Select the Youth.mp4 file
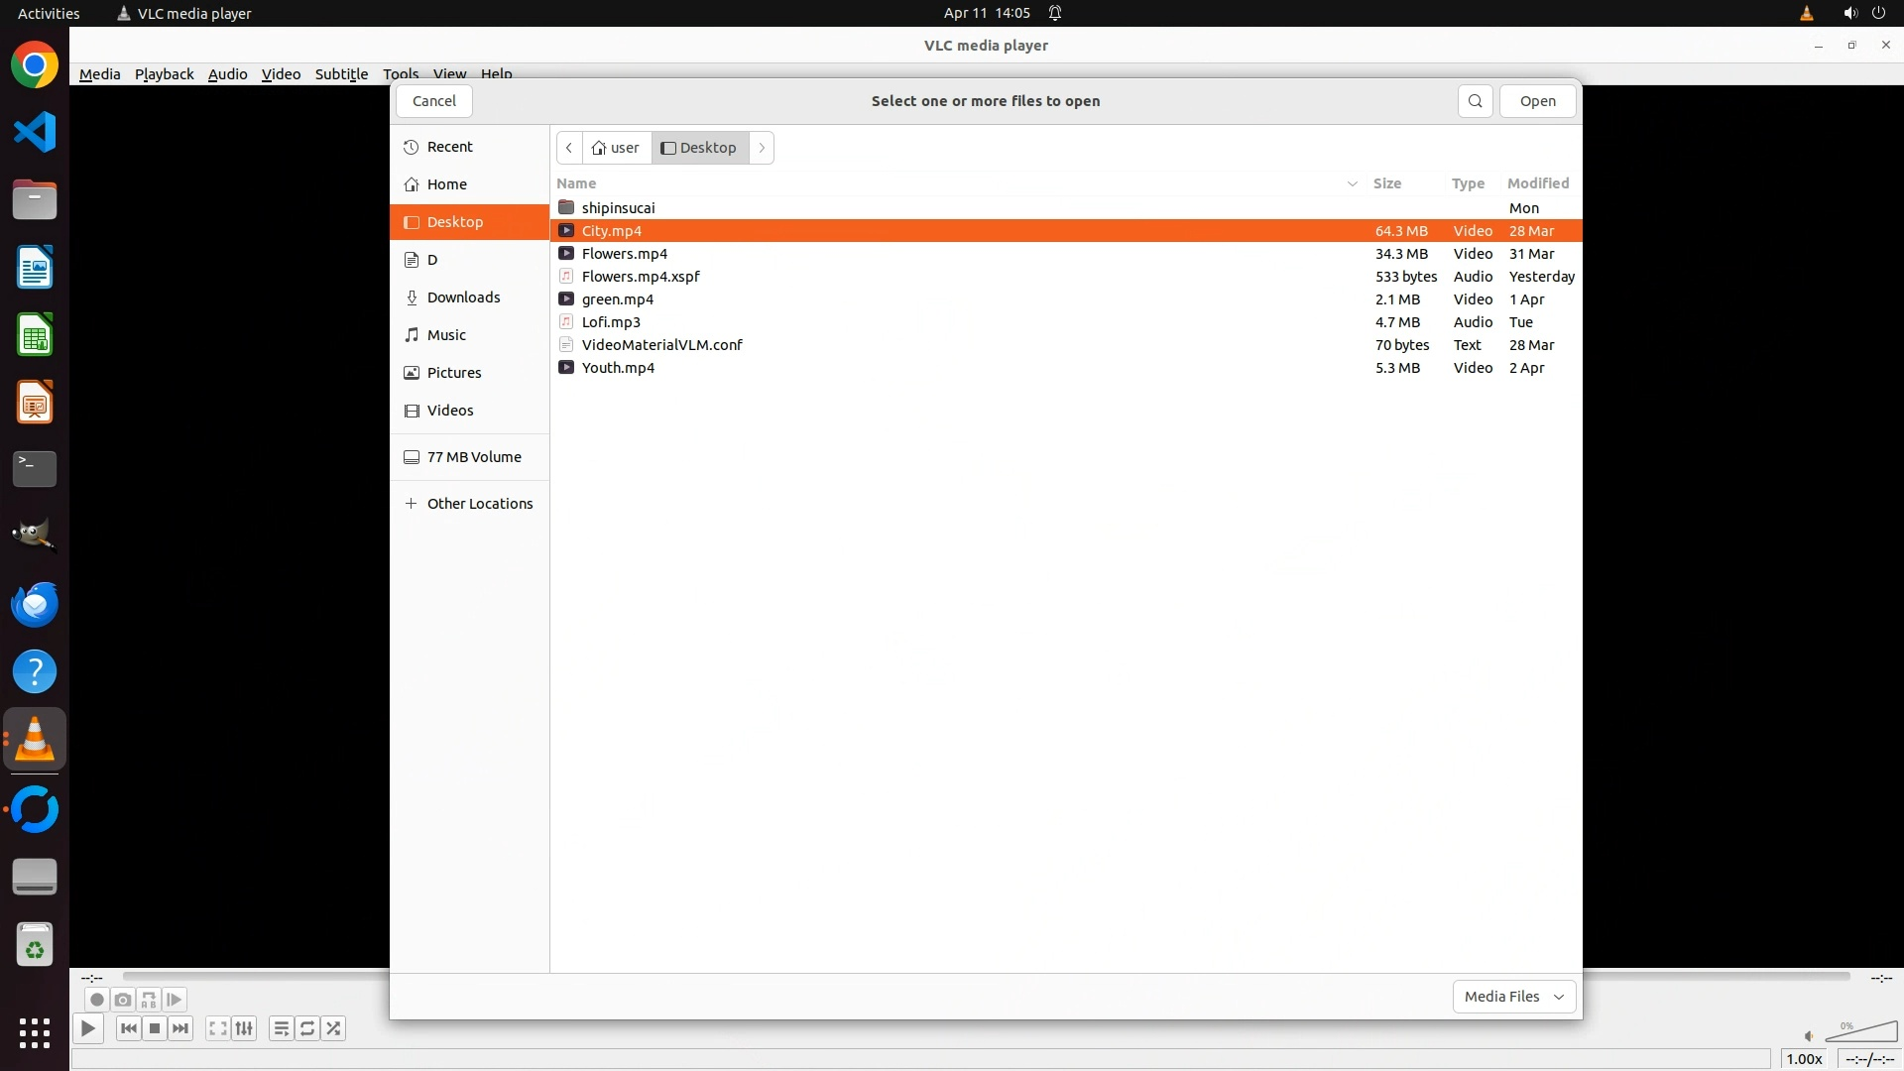 pyautogui.click(x=618, y=368)
